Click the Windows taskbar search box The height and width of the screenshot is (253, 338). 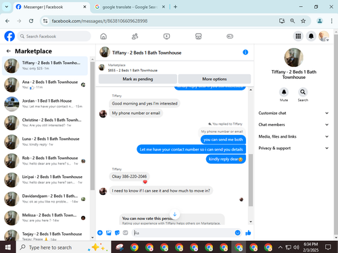[63, 248]
